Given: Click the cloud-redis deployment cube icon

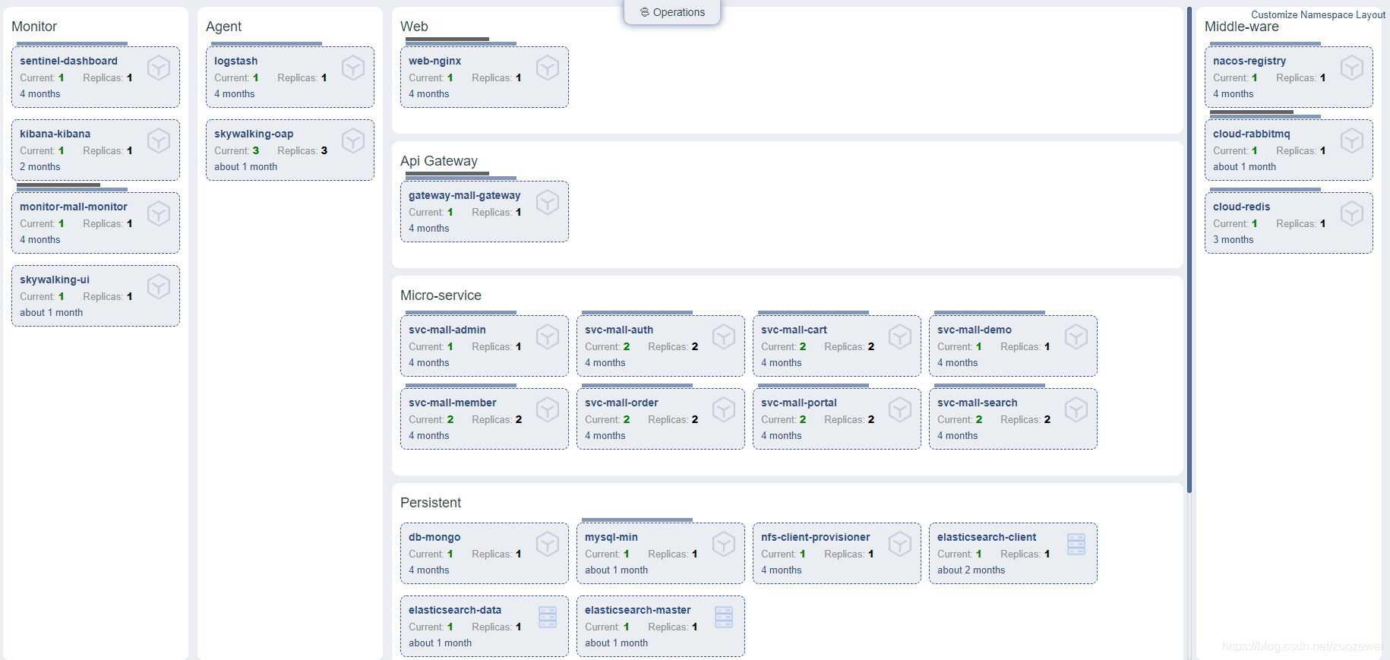Looking at the screenshot, I should (x=1352, y=214).
